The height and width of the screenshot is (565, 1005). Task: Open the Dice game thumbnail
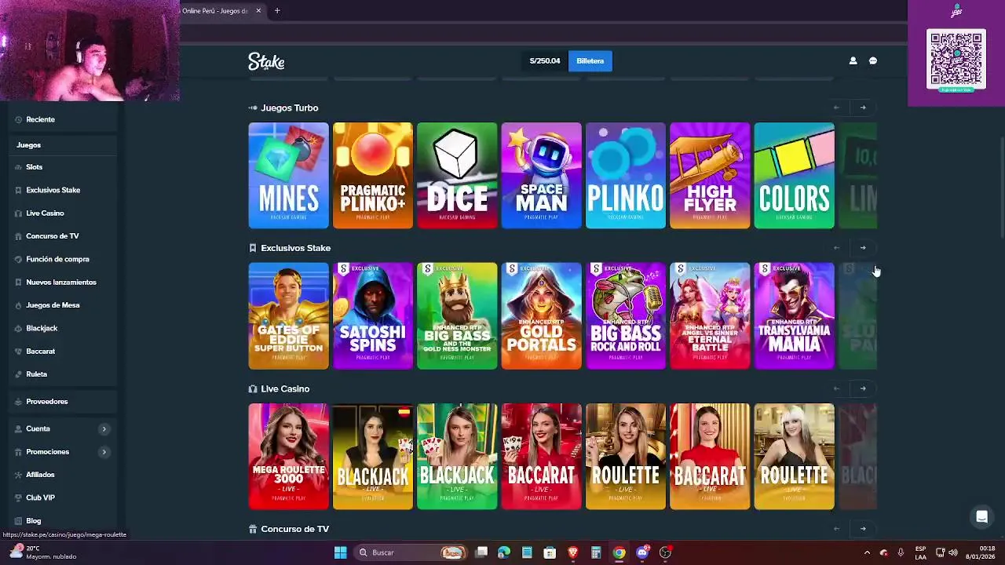coord(457,176)
